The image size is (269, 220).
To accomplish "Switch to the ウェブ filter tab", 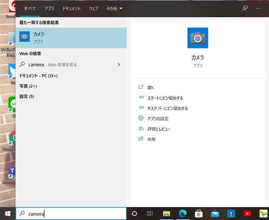I will [93, 8].
